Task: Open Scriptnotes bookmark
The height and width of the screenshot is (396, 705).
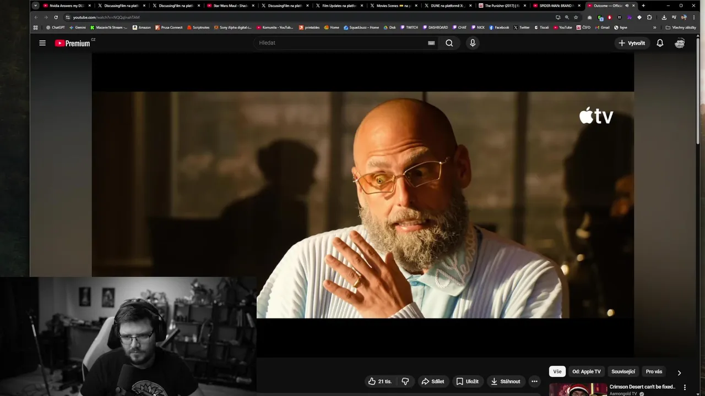Action: click(x=198, y=27)
